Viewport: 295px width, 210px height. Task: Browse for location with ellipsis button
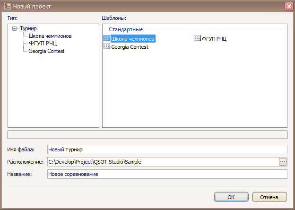coord(283,162)
